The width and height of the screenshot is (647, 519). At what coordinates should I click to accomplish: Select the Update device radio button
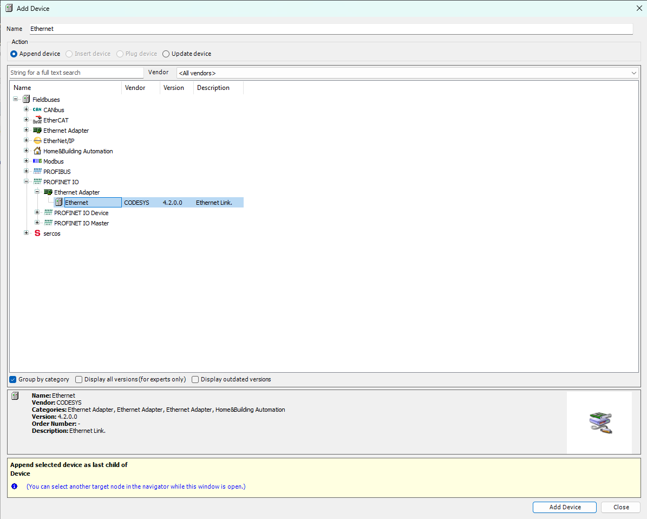click(167, 54)
